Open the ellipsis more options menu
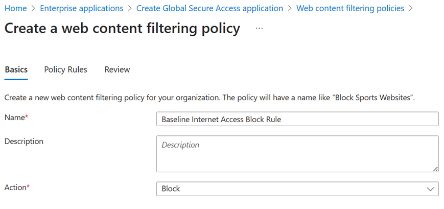This screenshot has width=444, height=209. [x=259, y=28]
